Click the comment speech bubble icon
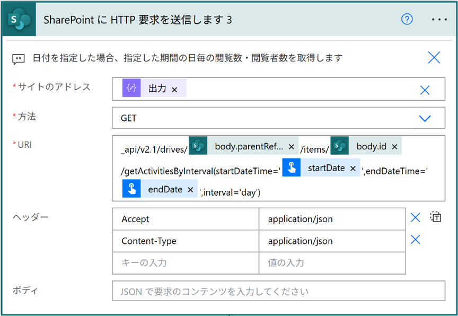Screen dimensions: 458x316 point(19,59)
